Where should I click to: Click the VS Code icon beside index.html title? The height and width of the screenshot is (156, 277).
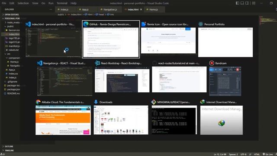coord(28,24)
